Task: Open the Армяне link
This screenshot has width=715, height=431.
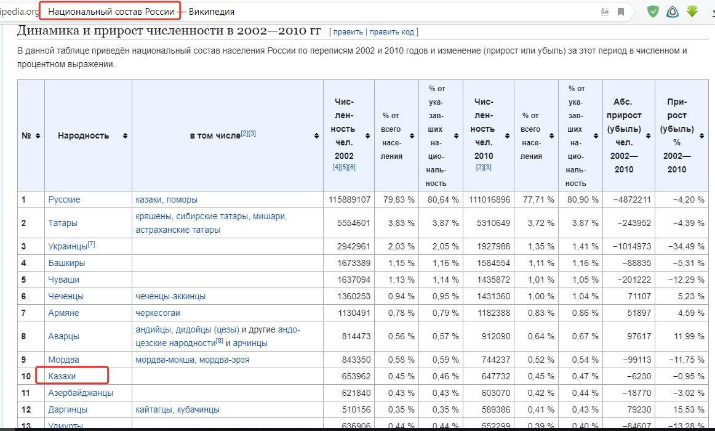Action: (x=64, y=313)
